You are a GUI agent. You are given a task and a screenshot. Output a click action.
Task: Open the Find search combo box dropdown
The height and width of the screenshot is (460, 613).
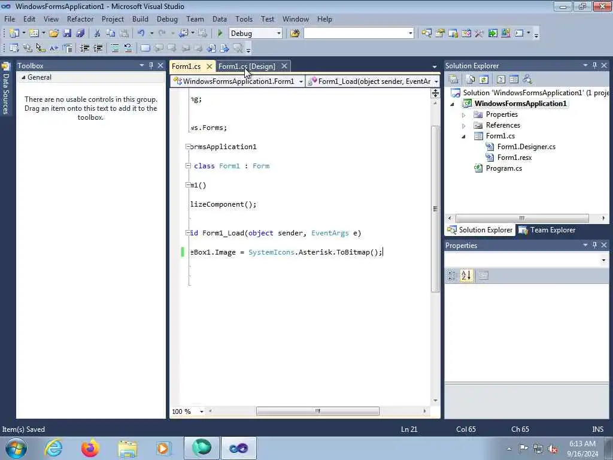[x=411, y=34]
